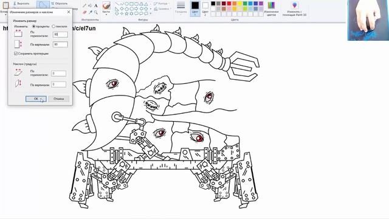The image size is (389, 219).
Task: Select the Fill with color bucket tool
Action: (91, 5)
